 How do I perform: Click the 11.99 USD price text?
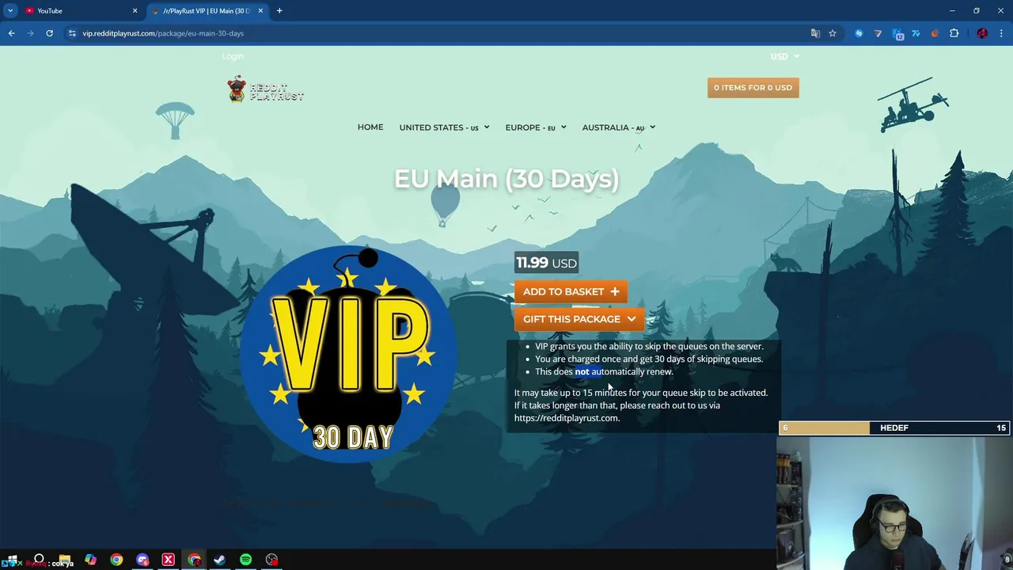pos(546,263)
